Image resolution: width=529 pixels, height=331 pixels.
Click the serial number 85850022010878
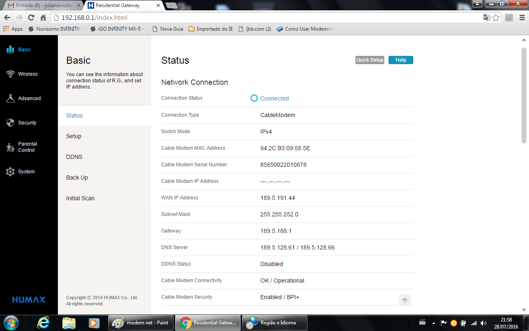point(284,165)
